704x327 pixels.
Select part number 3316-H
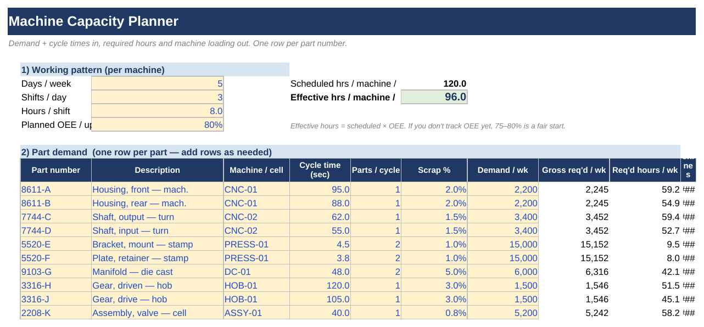[x=56, y=285]
